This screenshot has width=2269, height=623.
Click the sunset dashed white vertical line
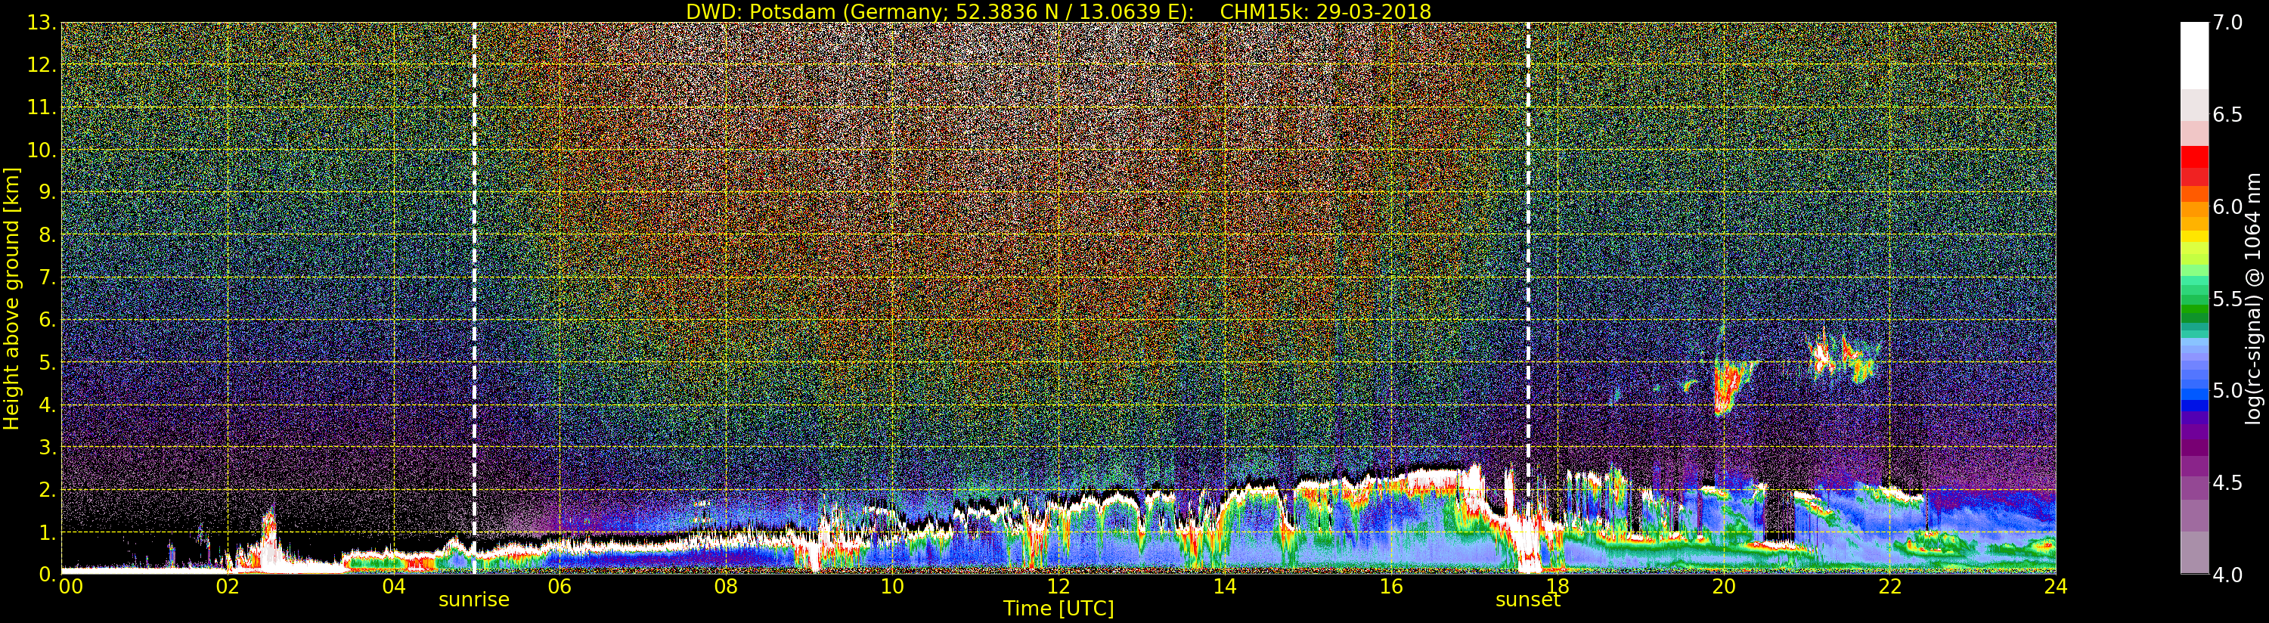pos(1527,299)
